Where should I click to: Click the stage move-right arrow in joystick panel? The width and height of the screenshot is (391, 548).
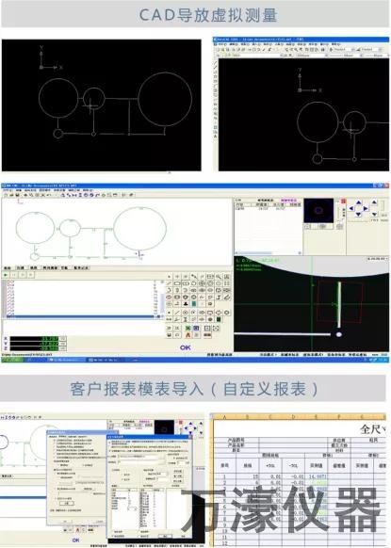click(x=366, y=209)
